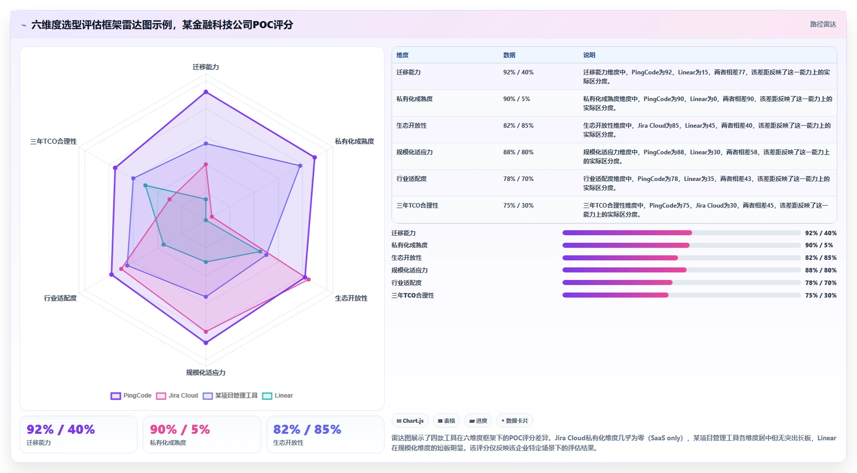The image size is (857, 473).
Task: Click the 私有化成熟度 axis label on the radar chart
Action: coord(354,141)
